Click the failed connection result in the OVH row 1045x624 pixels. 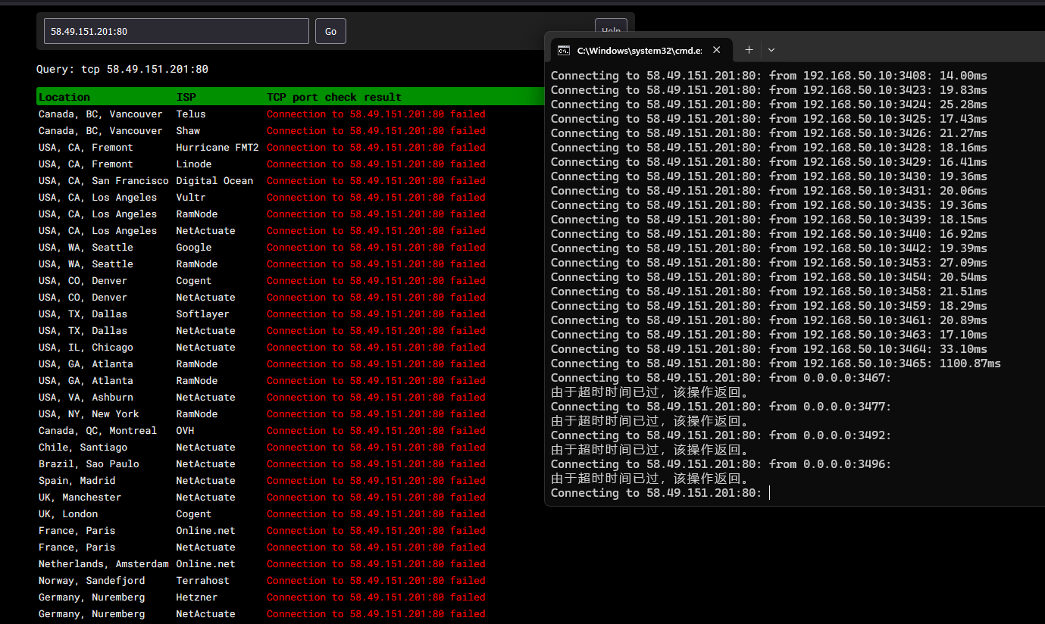pos(376,431)
